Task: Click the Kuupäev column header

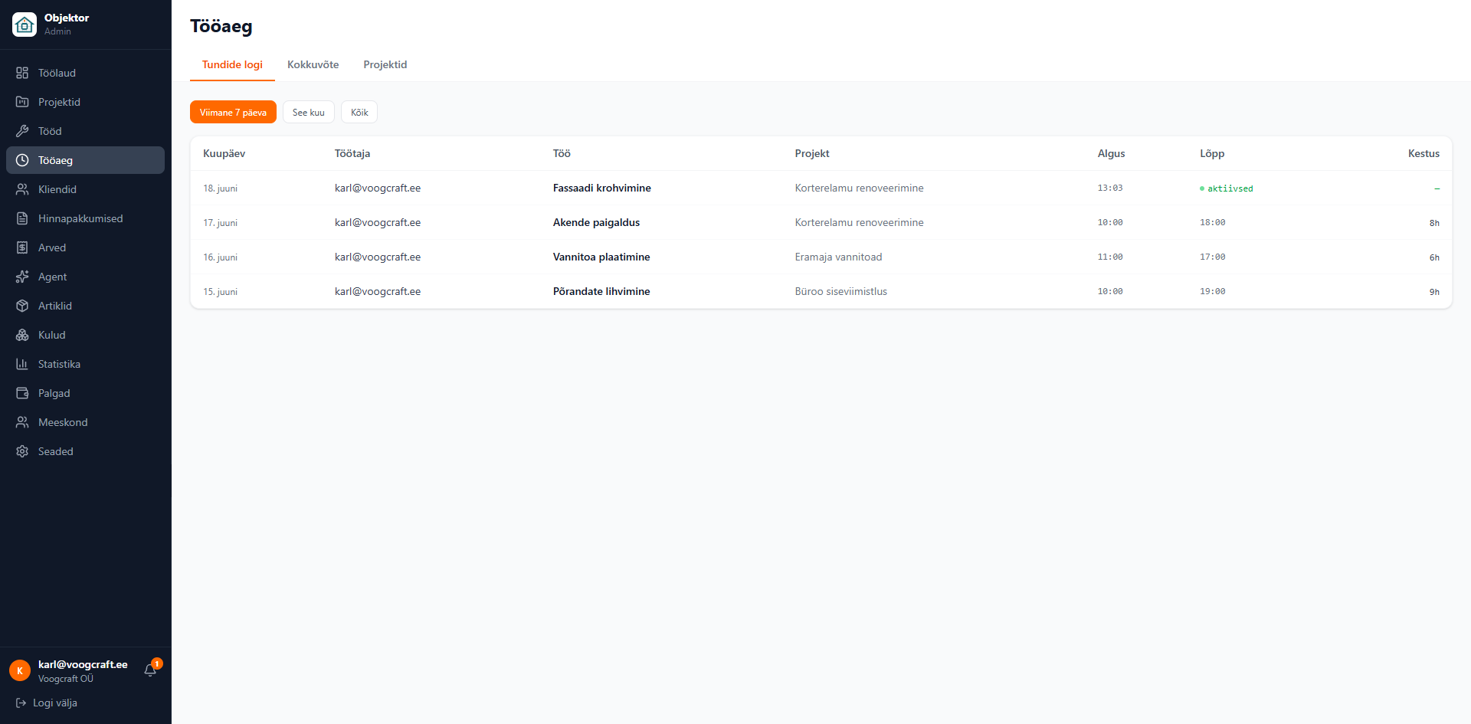Action: point(224,153)
